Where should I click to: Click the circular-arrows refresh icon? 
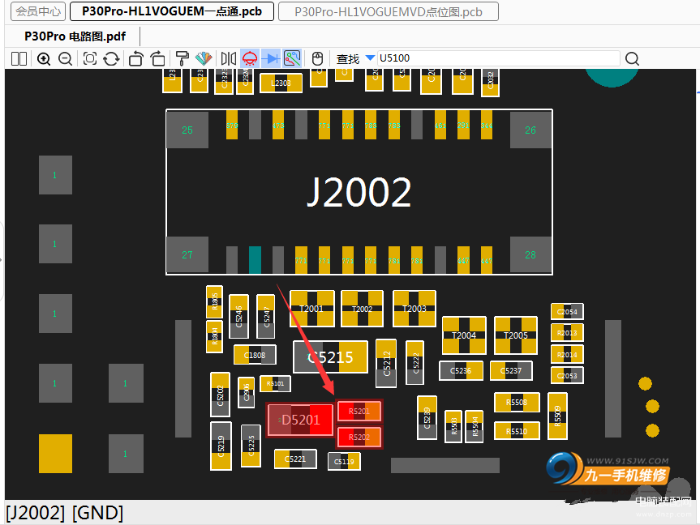coord(111,58)
